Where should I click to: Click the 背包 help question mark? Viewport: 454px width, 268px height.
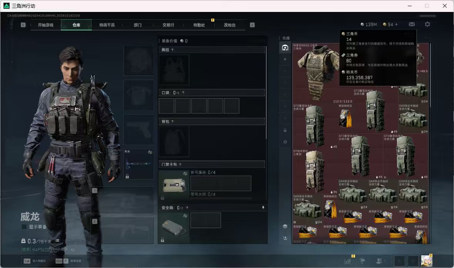[x=173, y=122]
